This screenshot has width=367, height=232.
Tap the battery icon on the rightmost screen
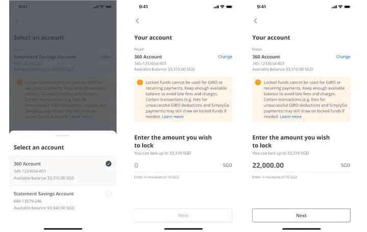[347, 7]
